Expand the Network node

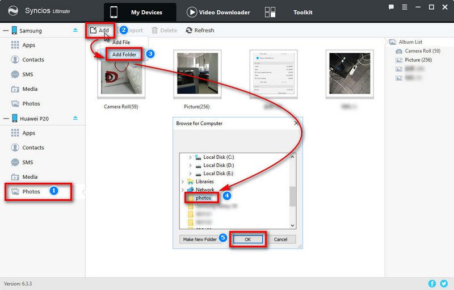tap(183, 190)
